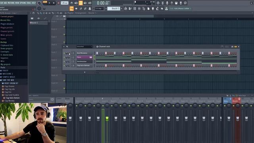The height and width of the screenshot is (143, 254).
Task: Expand Plugin presets folder
Action: pyautogui.click(x=7, y=28)
